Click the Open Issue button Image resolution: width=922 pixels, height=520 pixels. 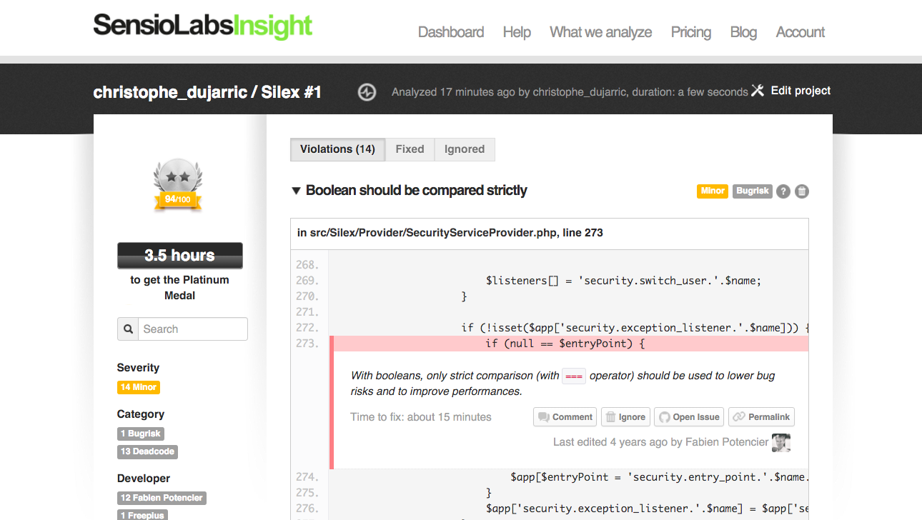689,417
